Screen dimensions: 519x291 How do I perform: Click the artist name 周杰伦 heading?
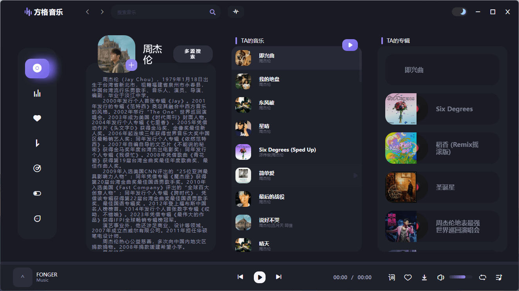tap(153, 54)
